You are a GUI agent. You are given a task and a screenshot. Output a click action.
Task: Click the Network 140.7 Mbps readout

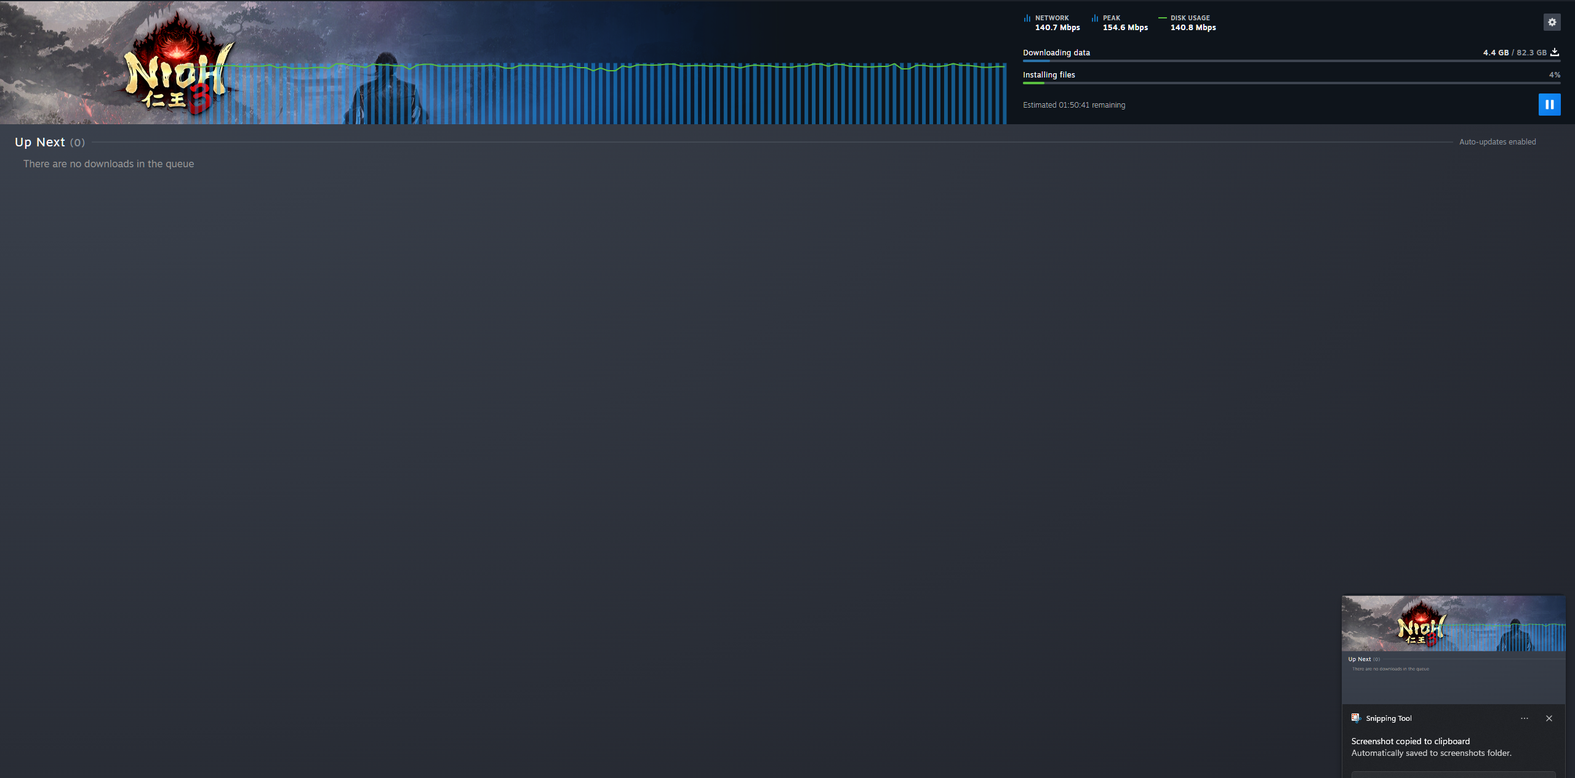1057,28
